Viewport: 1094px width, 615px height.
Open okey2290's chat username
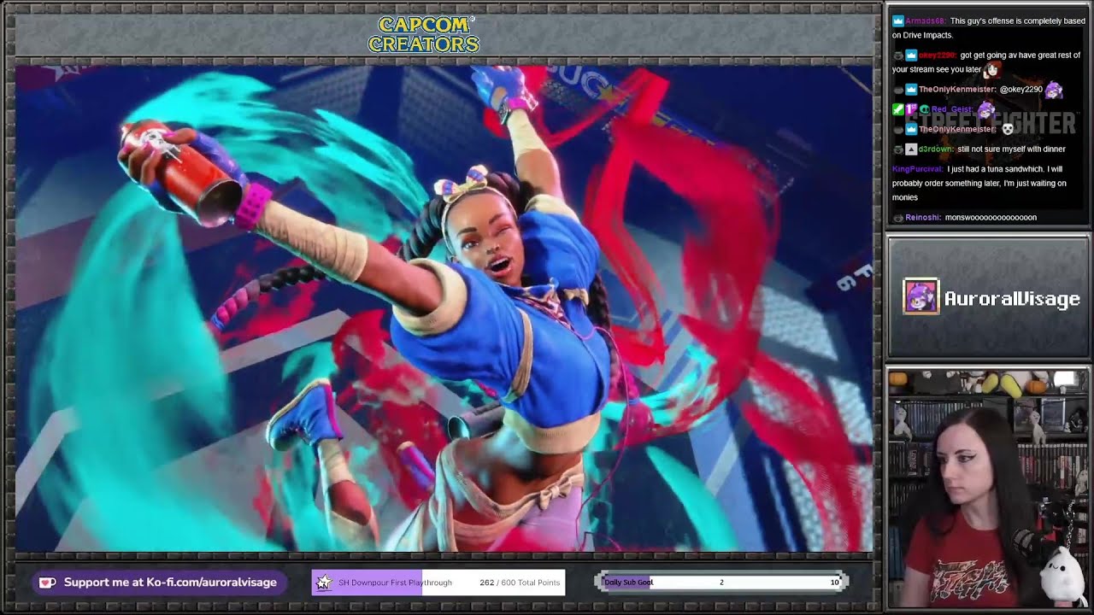(937, 56)
